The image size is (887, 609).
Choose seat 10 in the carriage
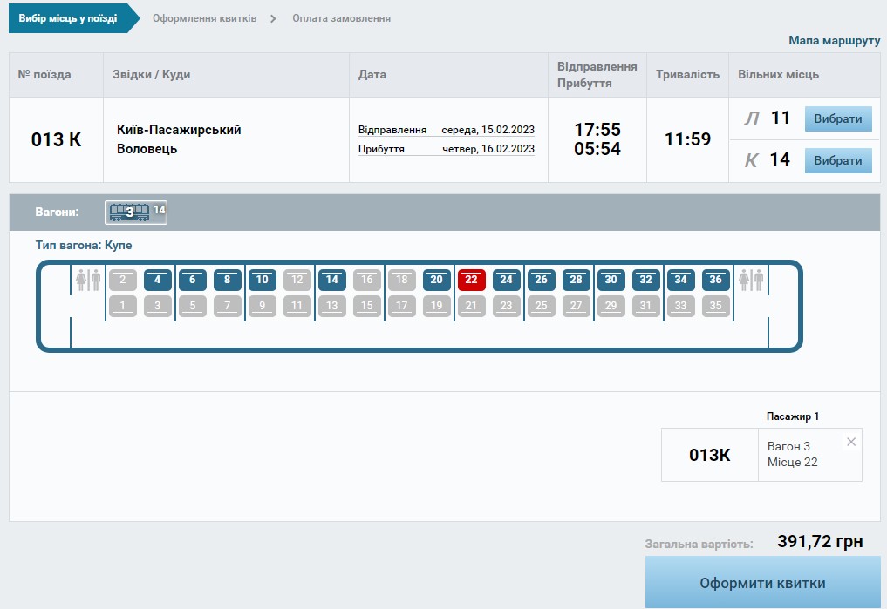click(x=262, y=280)
